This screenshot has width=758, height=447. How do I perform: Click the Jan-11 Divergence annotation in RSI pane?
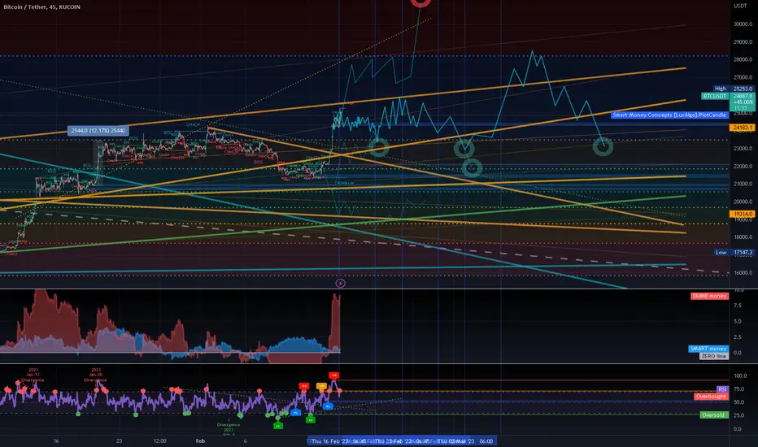[33, 375]
